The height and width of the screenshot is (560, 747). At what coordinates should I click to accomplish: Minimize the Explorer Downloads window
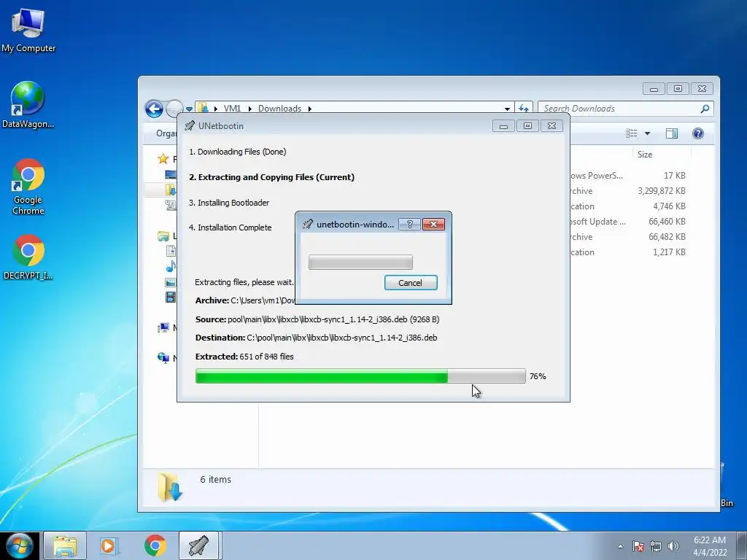tap(654, 88)
